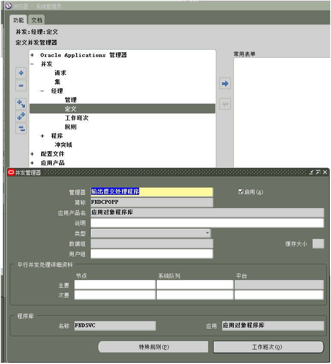Click the expand all (double plus) icon
Screen dimensions: 331x364
click(21, 116)
